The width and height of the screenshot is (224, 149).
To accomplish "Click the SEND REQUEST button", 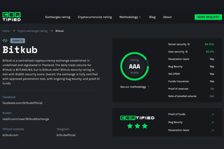I will pyautogui.click(x=208, y=17).
